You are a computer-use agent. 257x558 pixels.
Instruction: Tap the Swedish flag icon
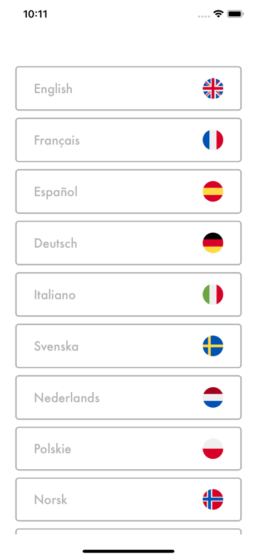point(213,346)
